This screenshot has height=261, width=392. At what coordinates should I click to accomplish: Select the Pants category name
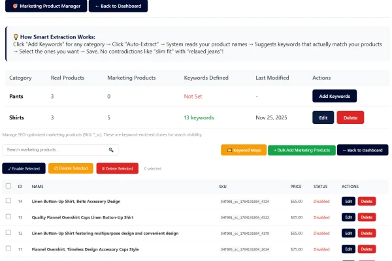pyautogui.click(x=16, y=97)
